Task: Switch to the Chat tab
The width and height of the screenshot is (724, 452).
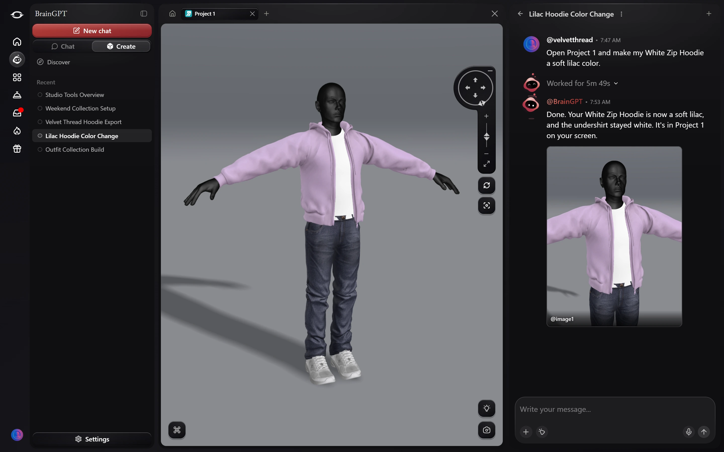Action: tap(63, 46)
